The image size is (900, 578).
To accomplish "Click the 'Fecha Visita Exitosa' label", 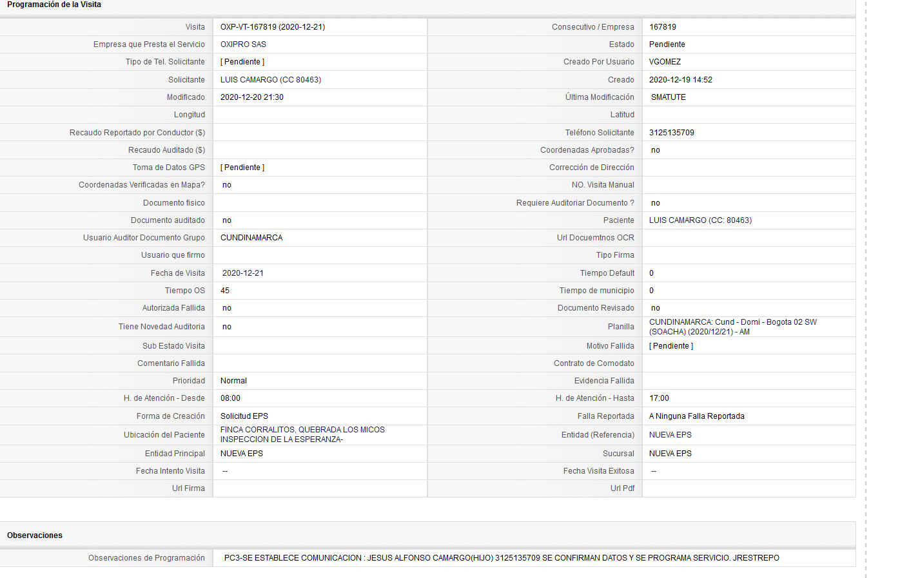I will click(599, 471).
